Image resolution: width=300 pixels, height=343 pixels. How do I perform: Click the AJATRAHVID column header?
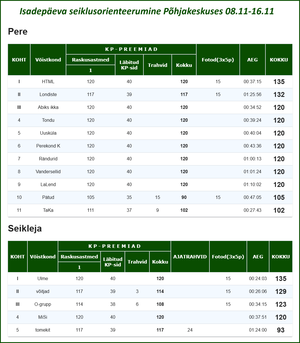(x=190, y=257)
